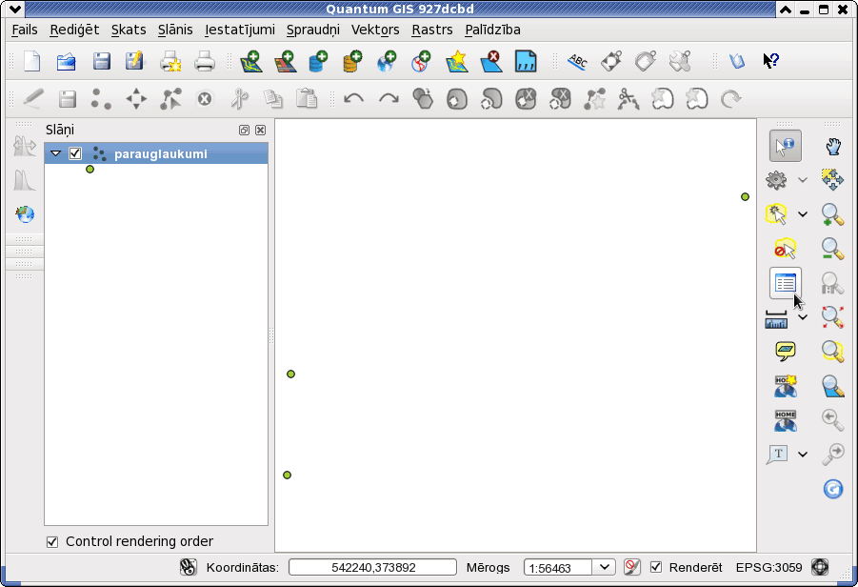Screen dimensions: 858x587
Task: Open the new print composer icon
Action: pyautogui.click(x=170, y=61)
